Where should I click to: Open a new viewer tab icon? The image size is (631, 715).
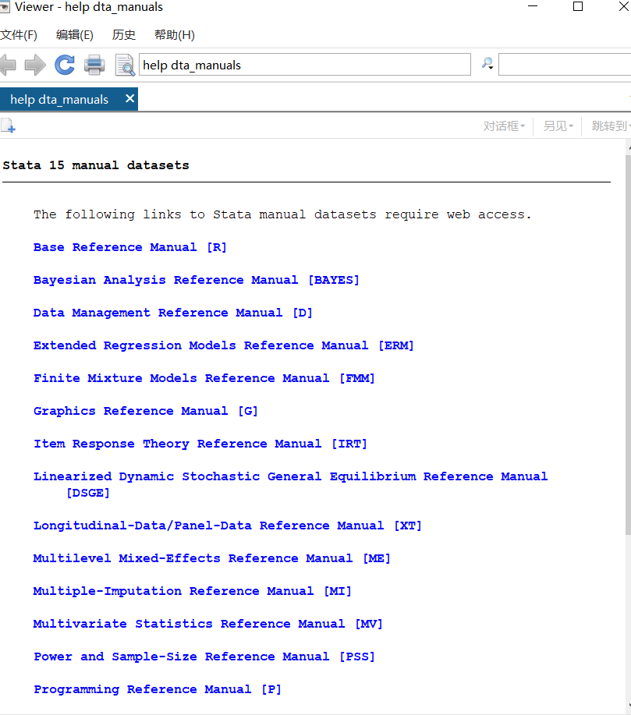pos(9,126)
